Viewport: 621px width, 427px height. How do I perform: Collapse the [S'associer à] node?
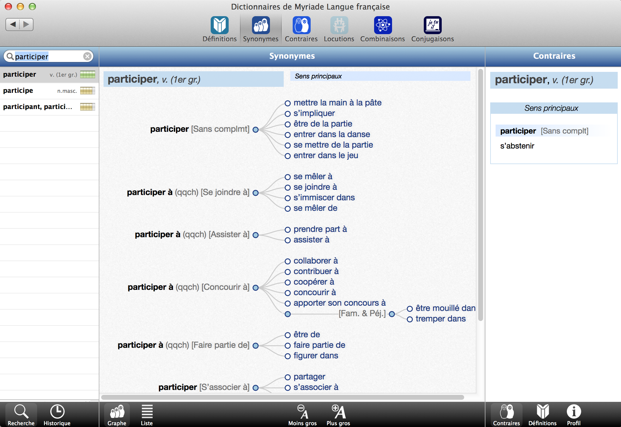[256, 388]
